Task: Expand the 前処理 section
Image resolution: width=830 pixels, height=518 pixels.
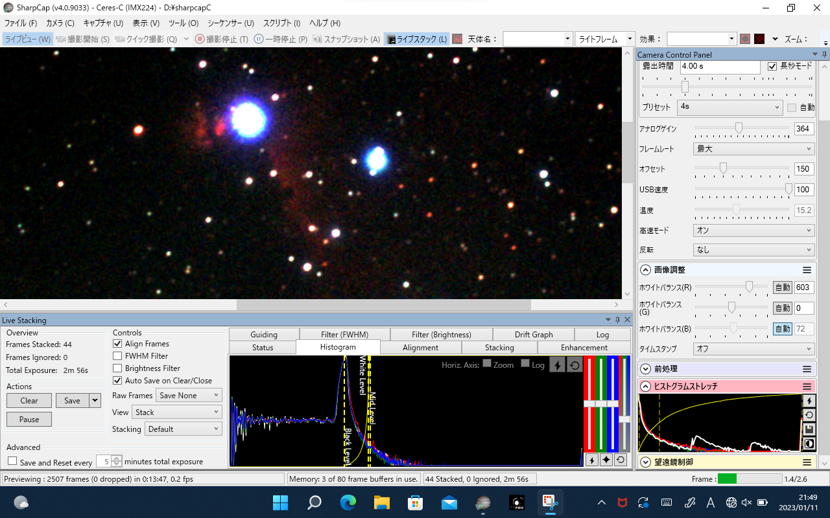Action: click(645, 369)
